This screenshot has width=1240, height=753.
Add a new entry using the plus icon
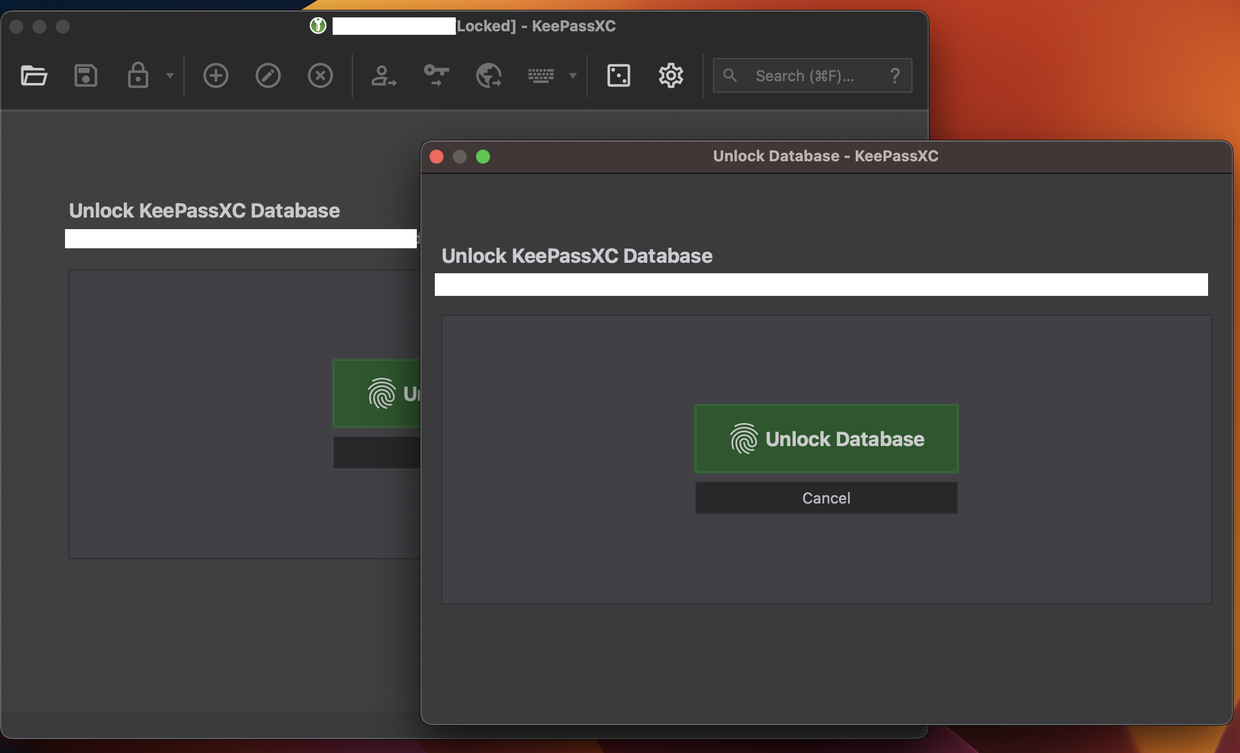point(215,75)
